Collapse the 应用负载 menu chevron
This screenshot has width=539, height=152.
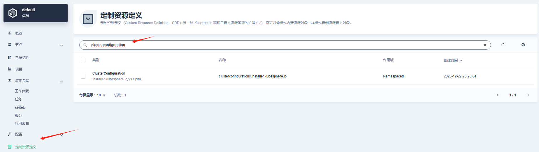[62, 81]
